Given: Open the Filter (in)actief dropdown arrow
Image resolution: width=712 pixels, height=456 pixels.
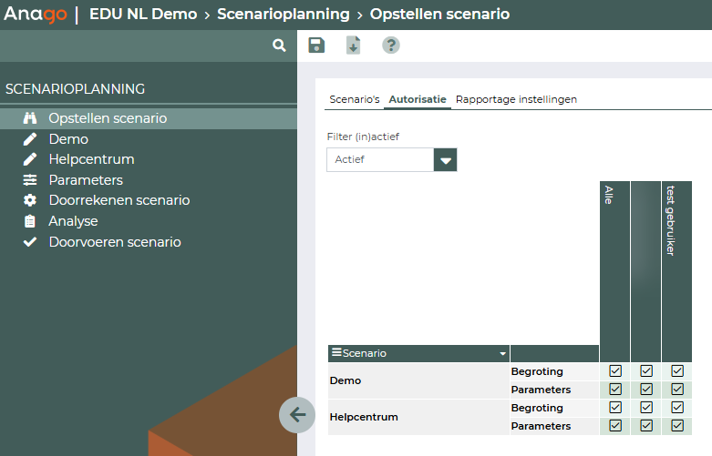Looking at the screenshot, I should click(446, 160).
